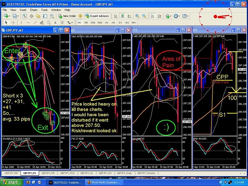The height and width of the screenshot is (186, 248).
Task: Set timeframe to M30
Action: tap(100, 23)
